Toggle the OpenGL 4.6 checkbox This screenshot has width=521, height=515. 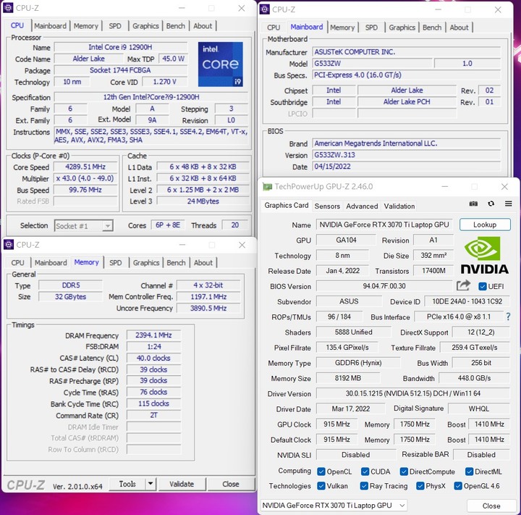[x=458, y=486]
